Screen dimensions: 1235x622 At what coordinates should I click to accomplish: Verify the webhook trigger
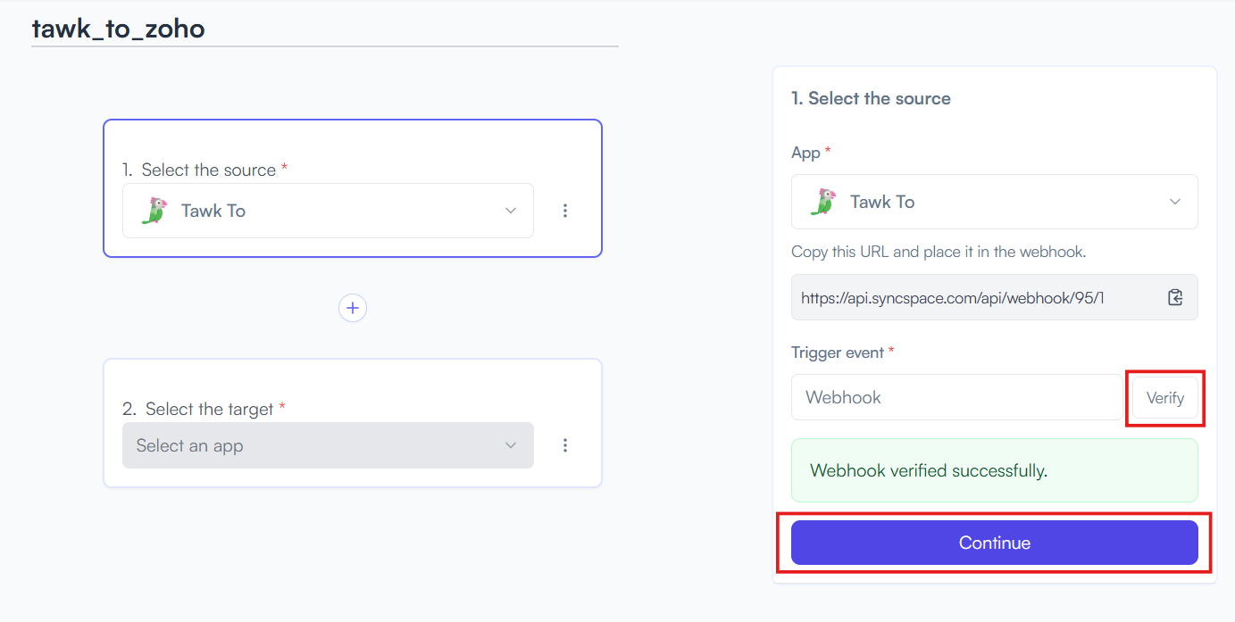[1165, 398]
